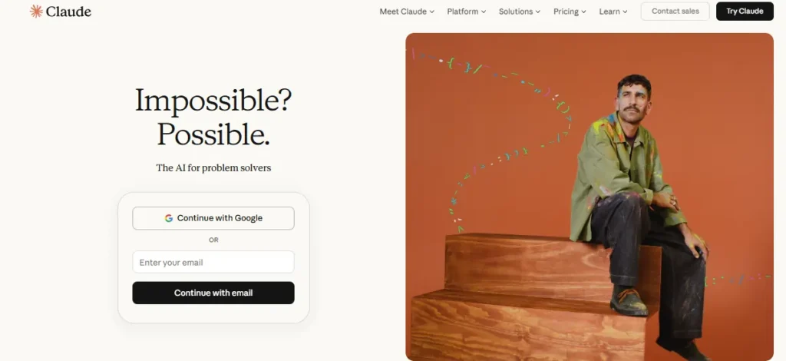Click the arrow beside Pricing
786x361 pixels.
[584, 12]
